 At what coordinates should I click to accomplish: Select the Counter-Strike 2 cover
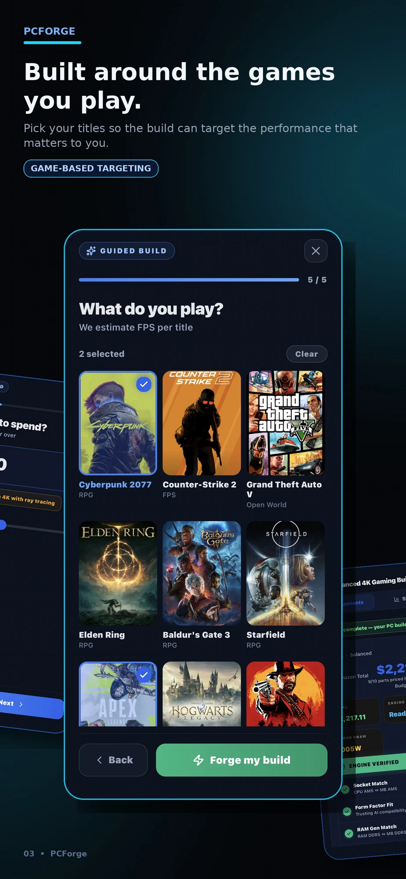[202, 423]
